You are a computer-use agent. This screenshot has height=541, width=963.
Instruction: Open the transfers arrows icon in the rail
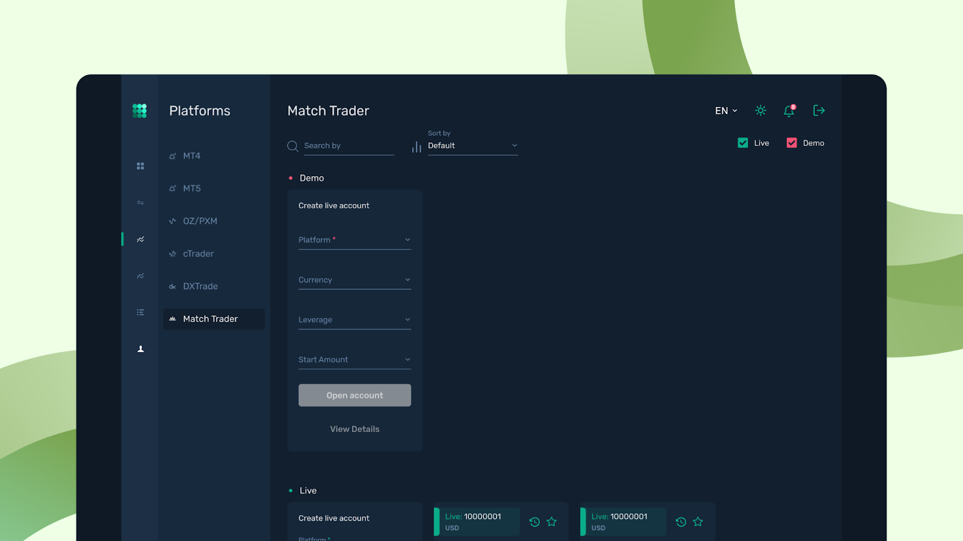tap(140, 203)
